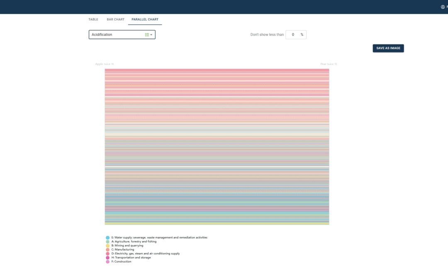This screenshot has height=280, width=448.
Task: Expand the Acidification dropdown arrow
Action: (151, 35)
